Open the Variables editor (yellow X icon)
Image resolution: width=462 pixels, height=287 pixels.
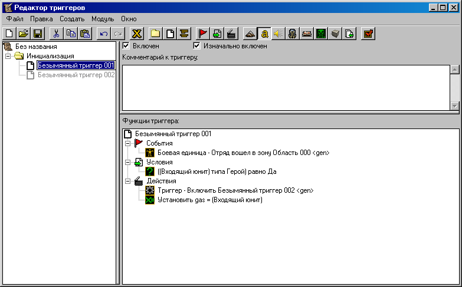(137, 34)
